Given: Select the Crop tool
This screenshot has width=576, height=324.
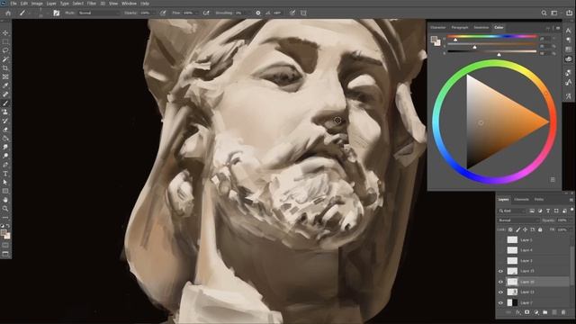Looking at the screenshot, I should (x=5, y=68).
